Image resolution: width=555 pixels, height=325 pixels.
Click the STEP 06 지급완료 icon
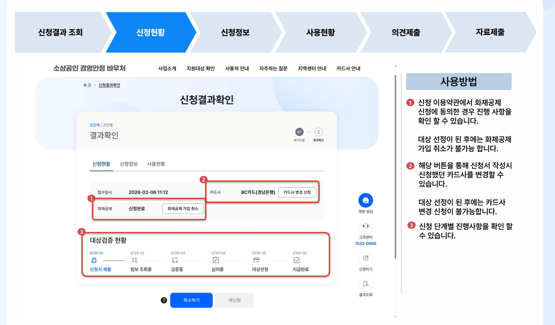coord(297,260)
